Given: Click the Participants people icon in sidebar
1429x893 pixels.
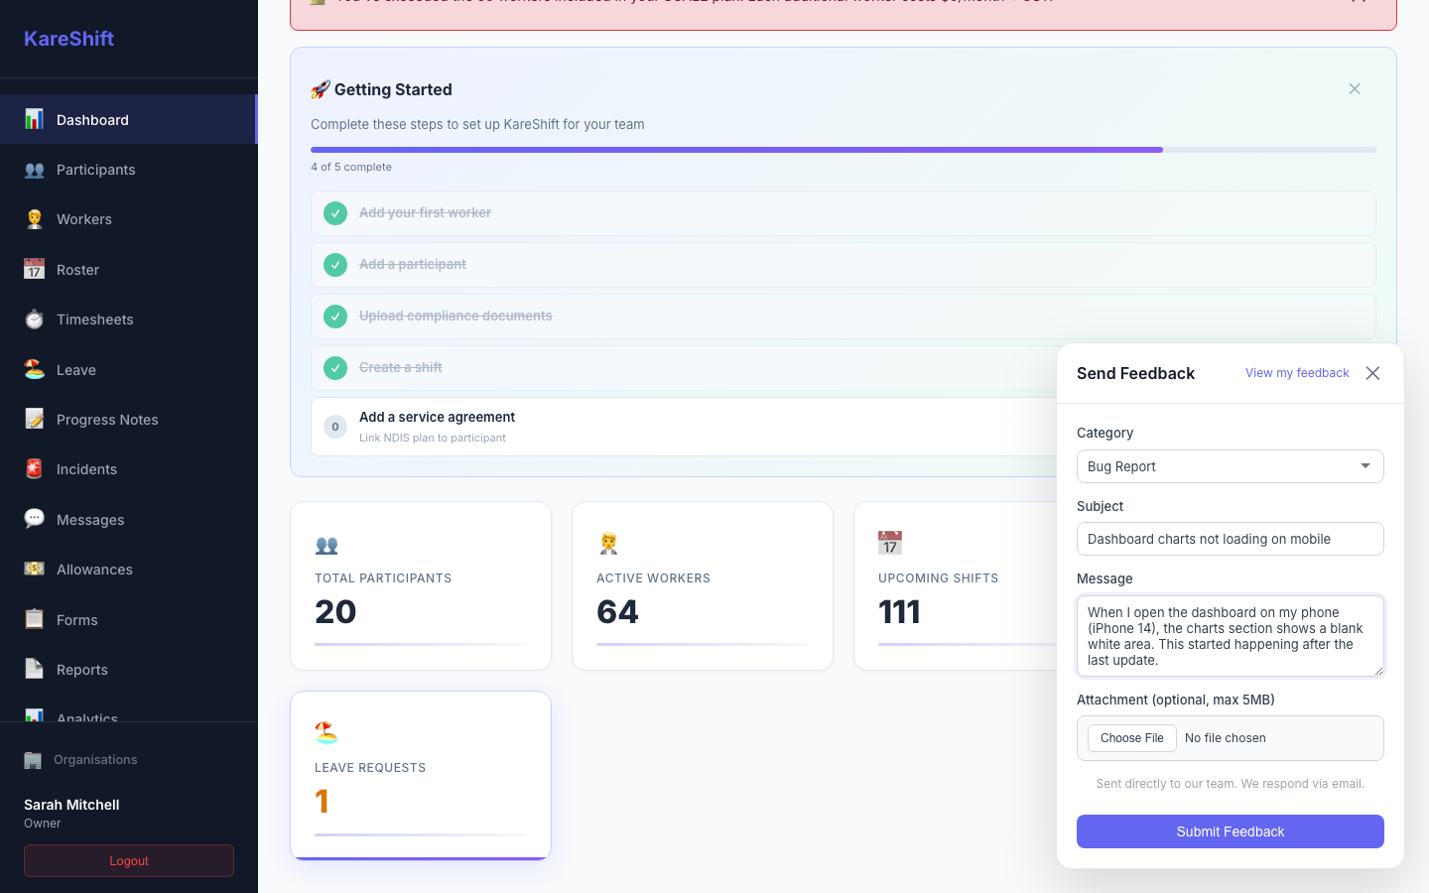Looking at the screenshot, I should pyautogui.click(x=34, y=170).
